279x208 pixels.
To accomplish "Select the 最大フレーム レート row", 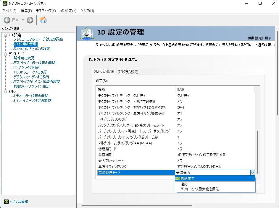I will coord(176,160).
